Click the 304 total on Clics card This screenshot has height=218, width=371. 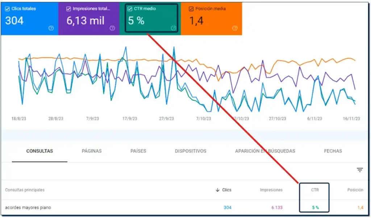(14, 21)
